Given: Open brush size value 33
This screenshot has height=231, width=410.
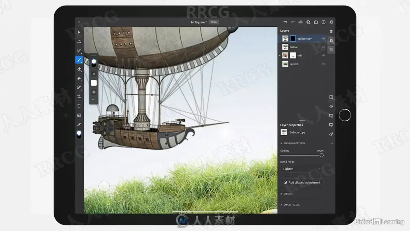Looking at the screenshot, I should (x=94, y=74).
